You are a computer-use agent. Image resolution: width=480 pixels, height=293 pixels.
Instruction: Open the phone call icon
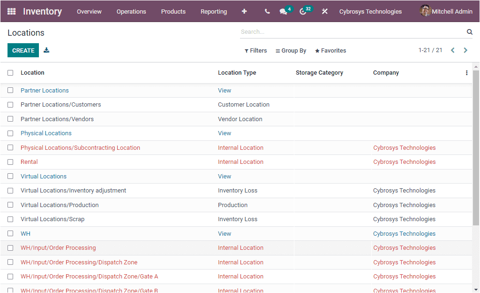coord(267,11)
